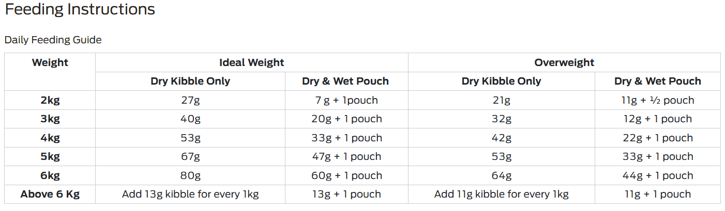Select the 6kg weight row label

(x=50, y=176)
